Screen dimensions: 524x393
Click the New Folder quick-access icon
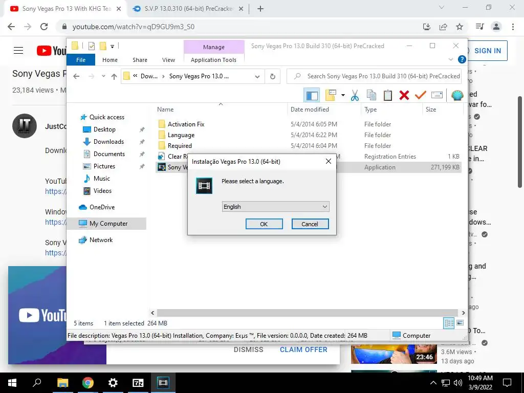tap(103, 46)
